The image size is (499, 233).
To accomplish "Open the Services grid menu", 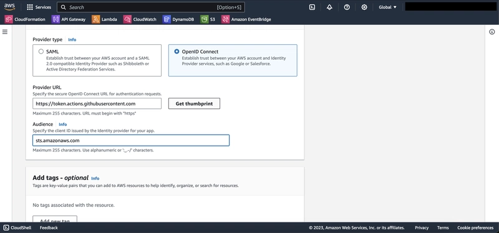I will tap(39, 7).
